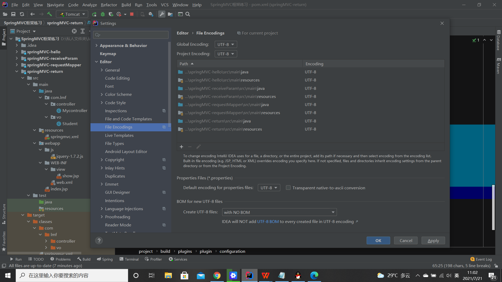Click the Search Everywhere magnifier icon
Screen dimensions: 502x282
tap(188, 14)
